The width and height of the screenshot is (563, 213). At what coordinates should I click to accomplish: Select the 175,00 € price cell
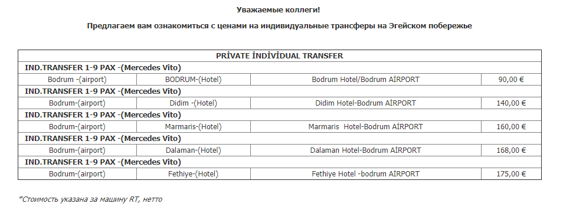tap(511, 174)
